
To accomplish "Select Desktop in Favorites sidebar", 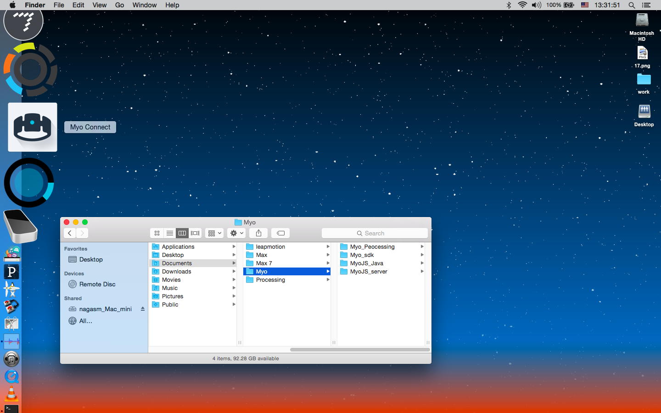I will coord(91,259).
